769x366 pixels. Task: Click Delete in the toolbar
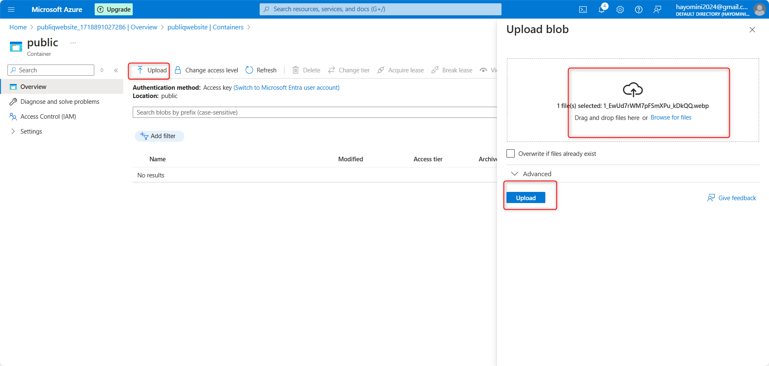306,70
